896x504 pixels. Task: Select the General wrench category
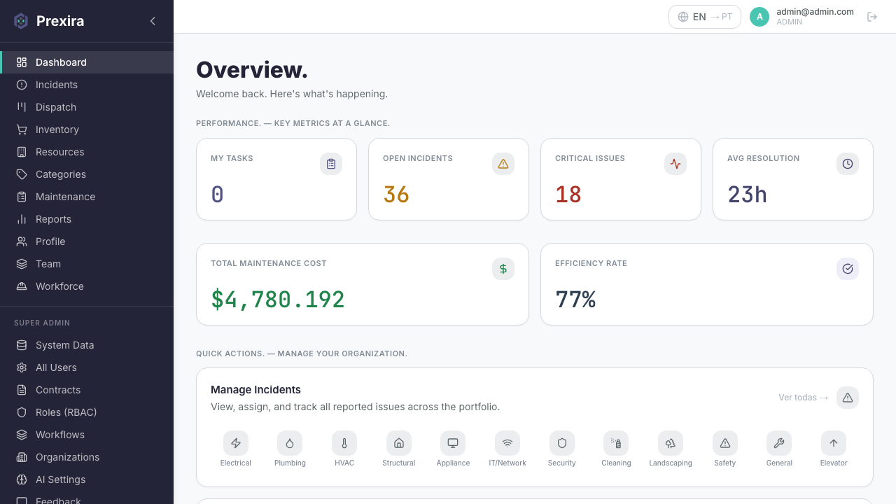click(x=779, y=449)
